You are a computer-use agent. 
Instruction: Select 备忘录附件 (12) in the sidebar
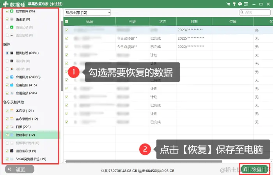[27, 119]
